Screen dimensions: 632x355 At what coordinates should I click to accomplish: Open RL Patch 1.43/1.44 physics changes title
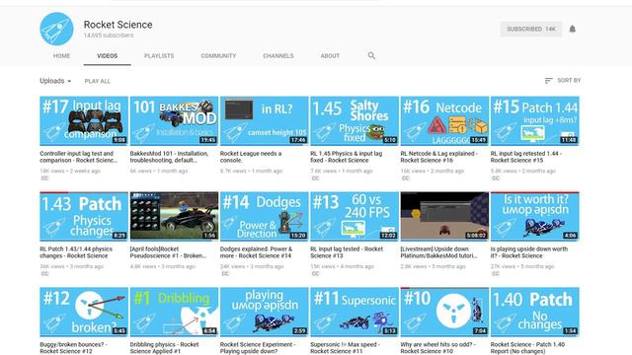coord(76,252)
